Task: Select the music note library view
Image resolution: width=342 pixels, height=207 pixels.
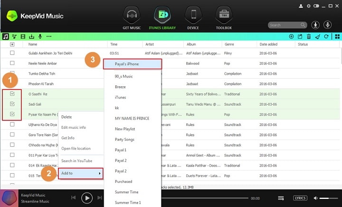Action: click(x=6, y=36)
